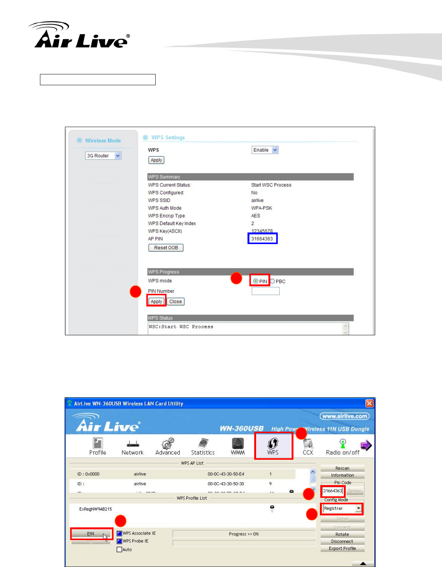Screen dimensions: 442x567
Task: Click the www.airlive.com link
Action: coord(345,416)
